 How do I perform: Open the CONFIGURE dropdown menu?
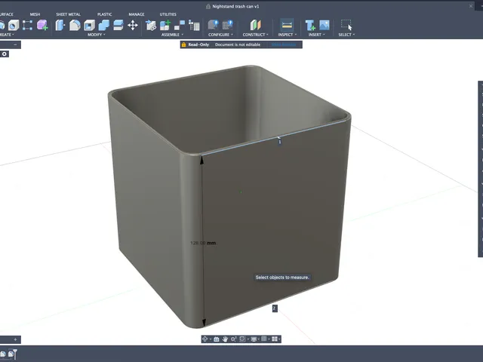click(220, 35)
